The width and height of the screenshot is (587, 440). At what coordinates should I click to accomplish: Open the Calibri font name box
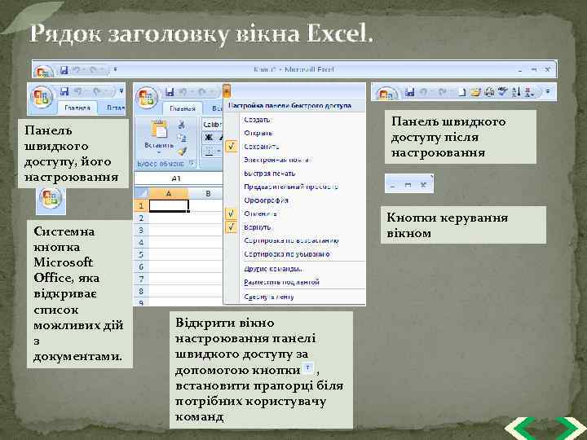(x=212, y=124)
